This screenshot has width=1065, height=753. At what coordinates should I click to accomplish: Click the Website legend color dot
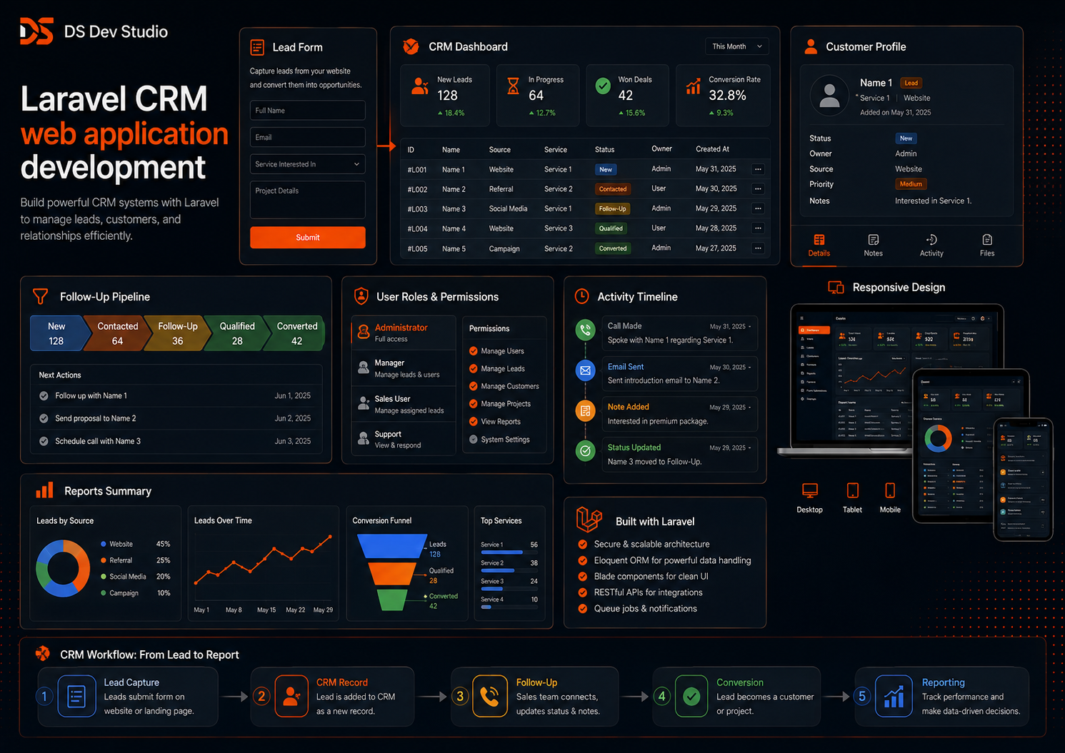[104, 544]
